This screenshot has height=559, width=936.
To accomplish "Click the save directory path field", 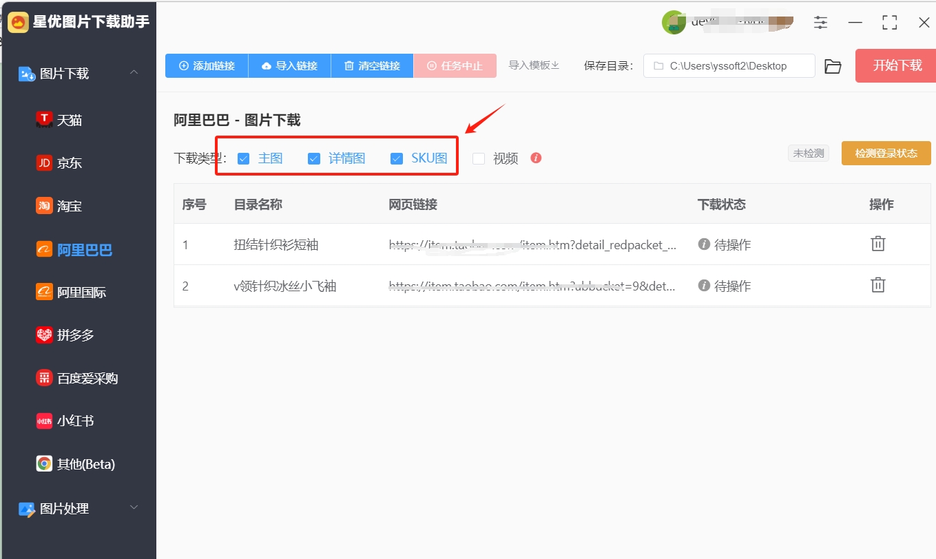I will point(729,66).
